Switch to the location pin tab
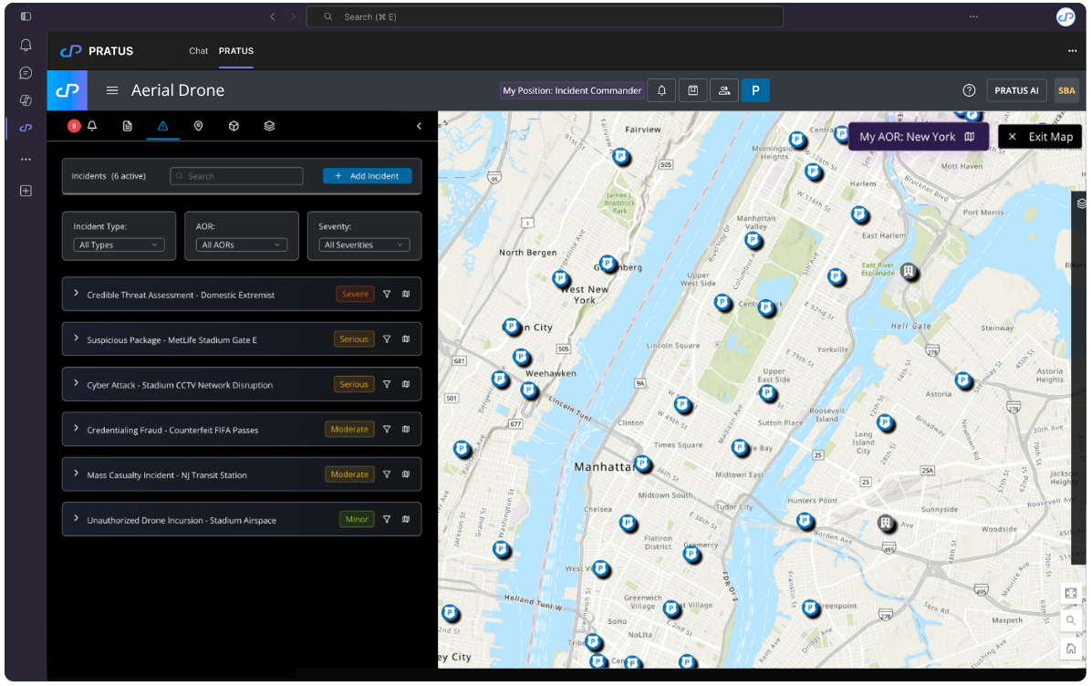This screenshot has width=1091, height=686. coord(198,126)
